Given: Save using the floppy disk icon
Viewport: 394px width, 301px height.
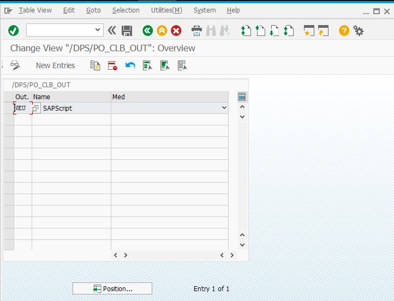Looking at the screenshot, I should click(x=127, y=31).
